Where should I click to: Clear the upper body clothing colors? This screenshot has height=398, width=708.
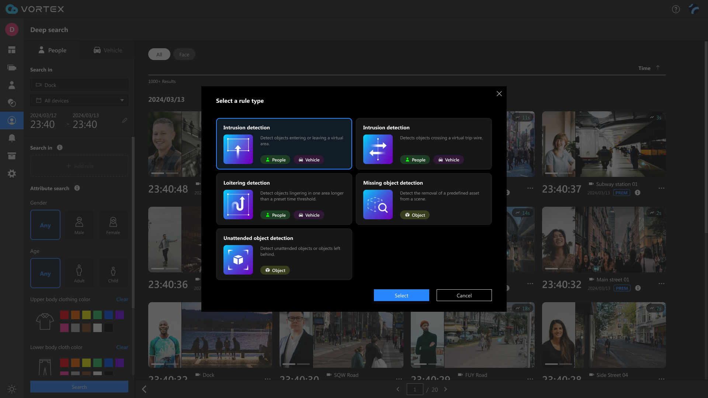click(x=122, y=299)
